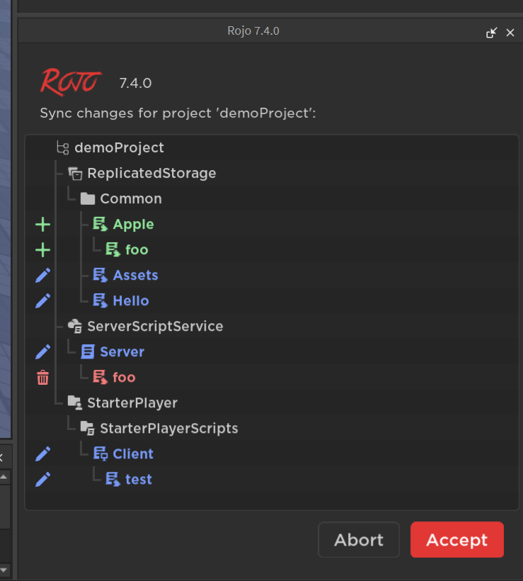Screen dimensions: 523x581
Task: Click the 7.4.0 version text beside the logo
Action: (135, 84)
